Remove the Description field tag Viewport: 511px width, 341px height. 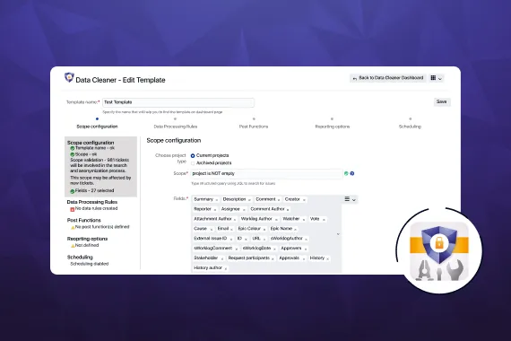(249, 200)
